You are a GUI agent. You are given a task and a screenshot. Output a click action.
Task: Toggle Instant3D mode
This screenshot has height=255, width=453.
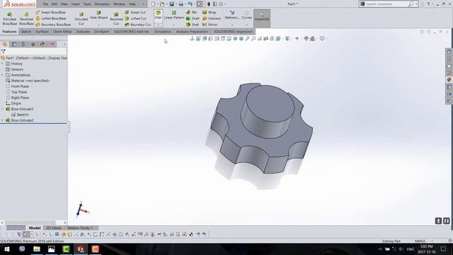coord(262,18)
